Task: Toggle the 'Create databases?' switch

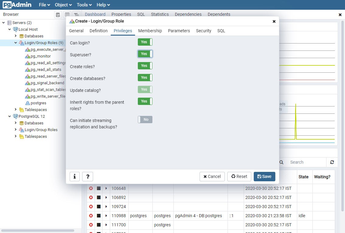Action: 145,78
